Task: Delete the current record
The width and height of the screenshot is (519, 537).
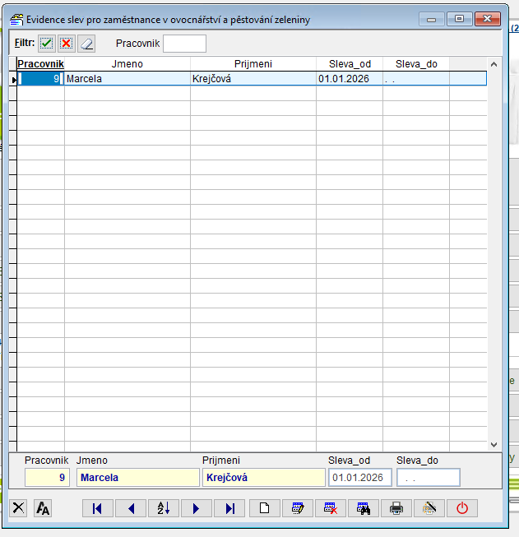Action: click(330, 508)
